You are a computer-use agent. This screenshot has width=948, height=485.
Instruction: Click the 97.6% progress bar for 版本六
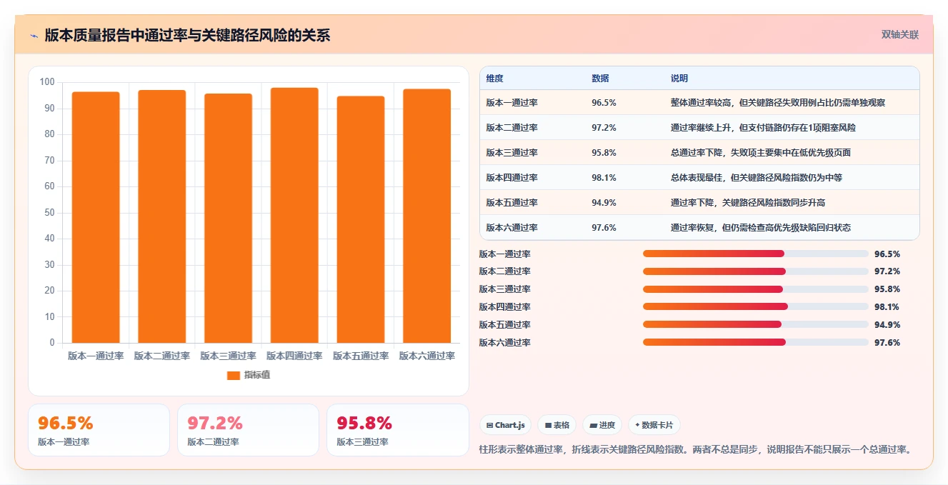755,342
